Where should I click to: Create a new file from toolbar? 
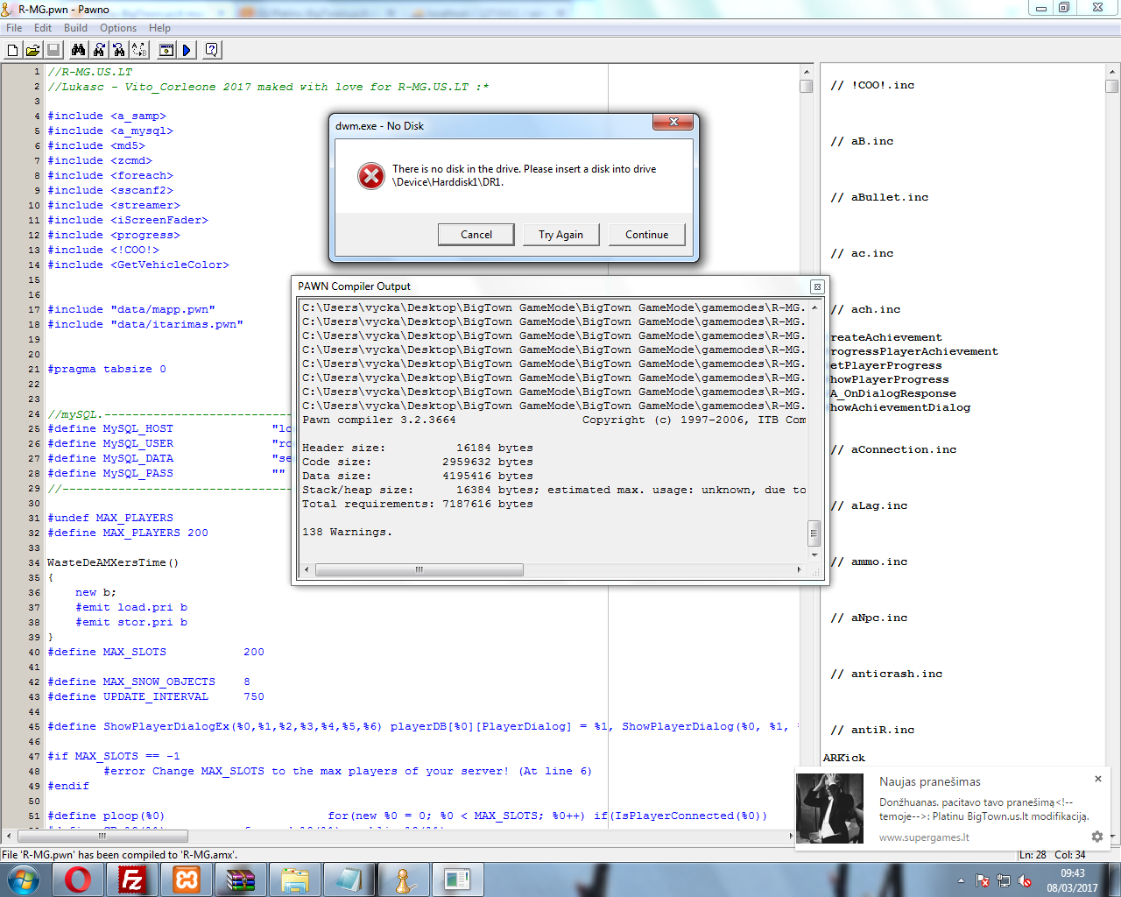tap(12, 51)
